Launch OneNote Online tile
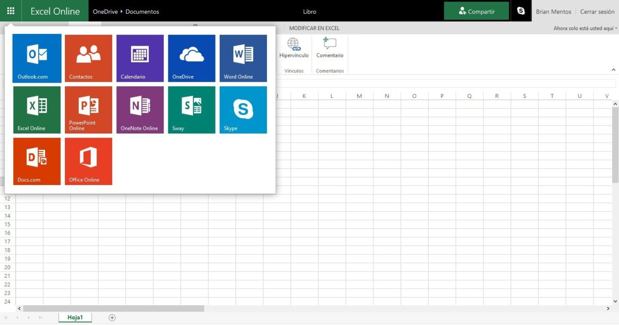This screenshot has width=619, height=325. tap(140, 110)
